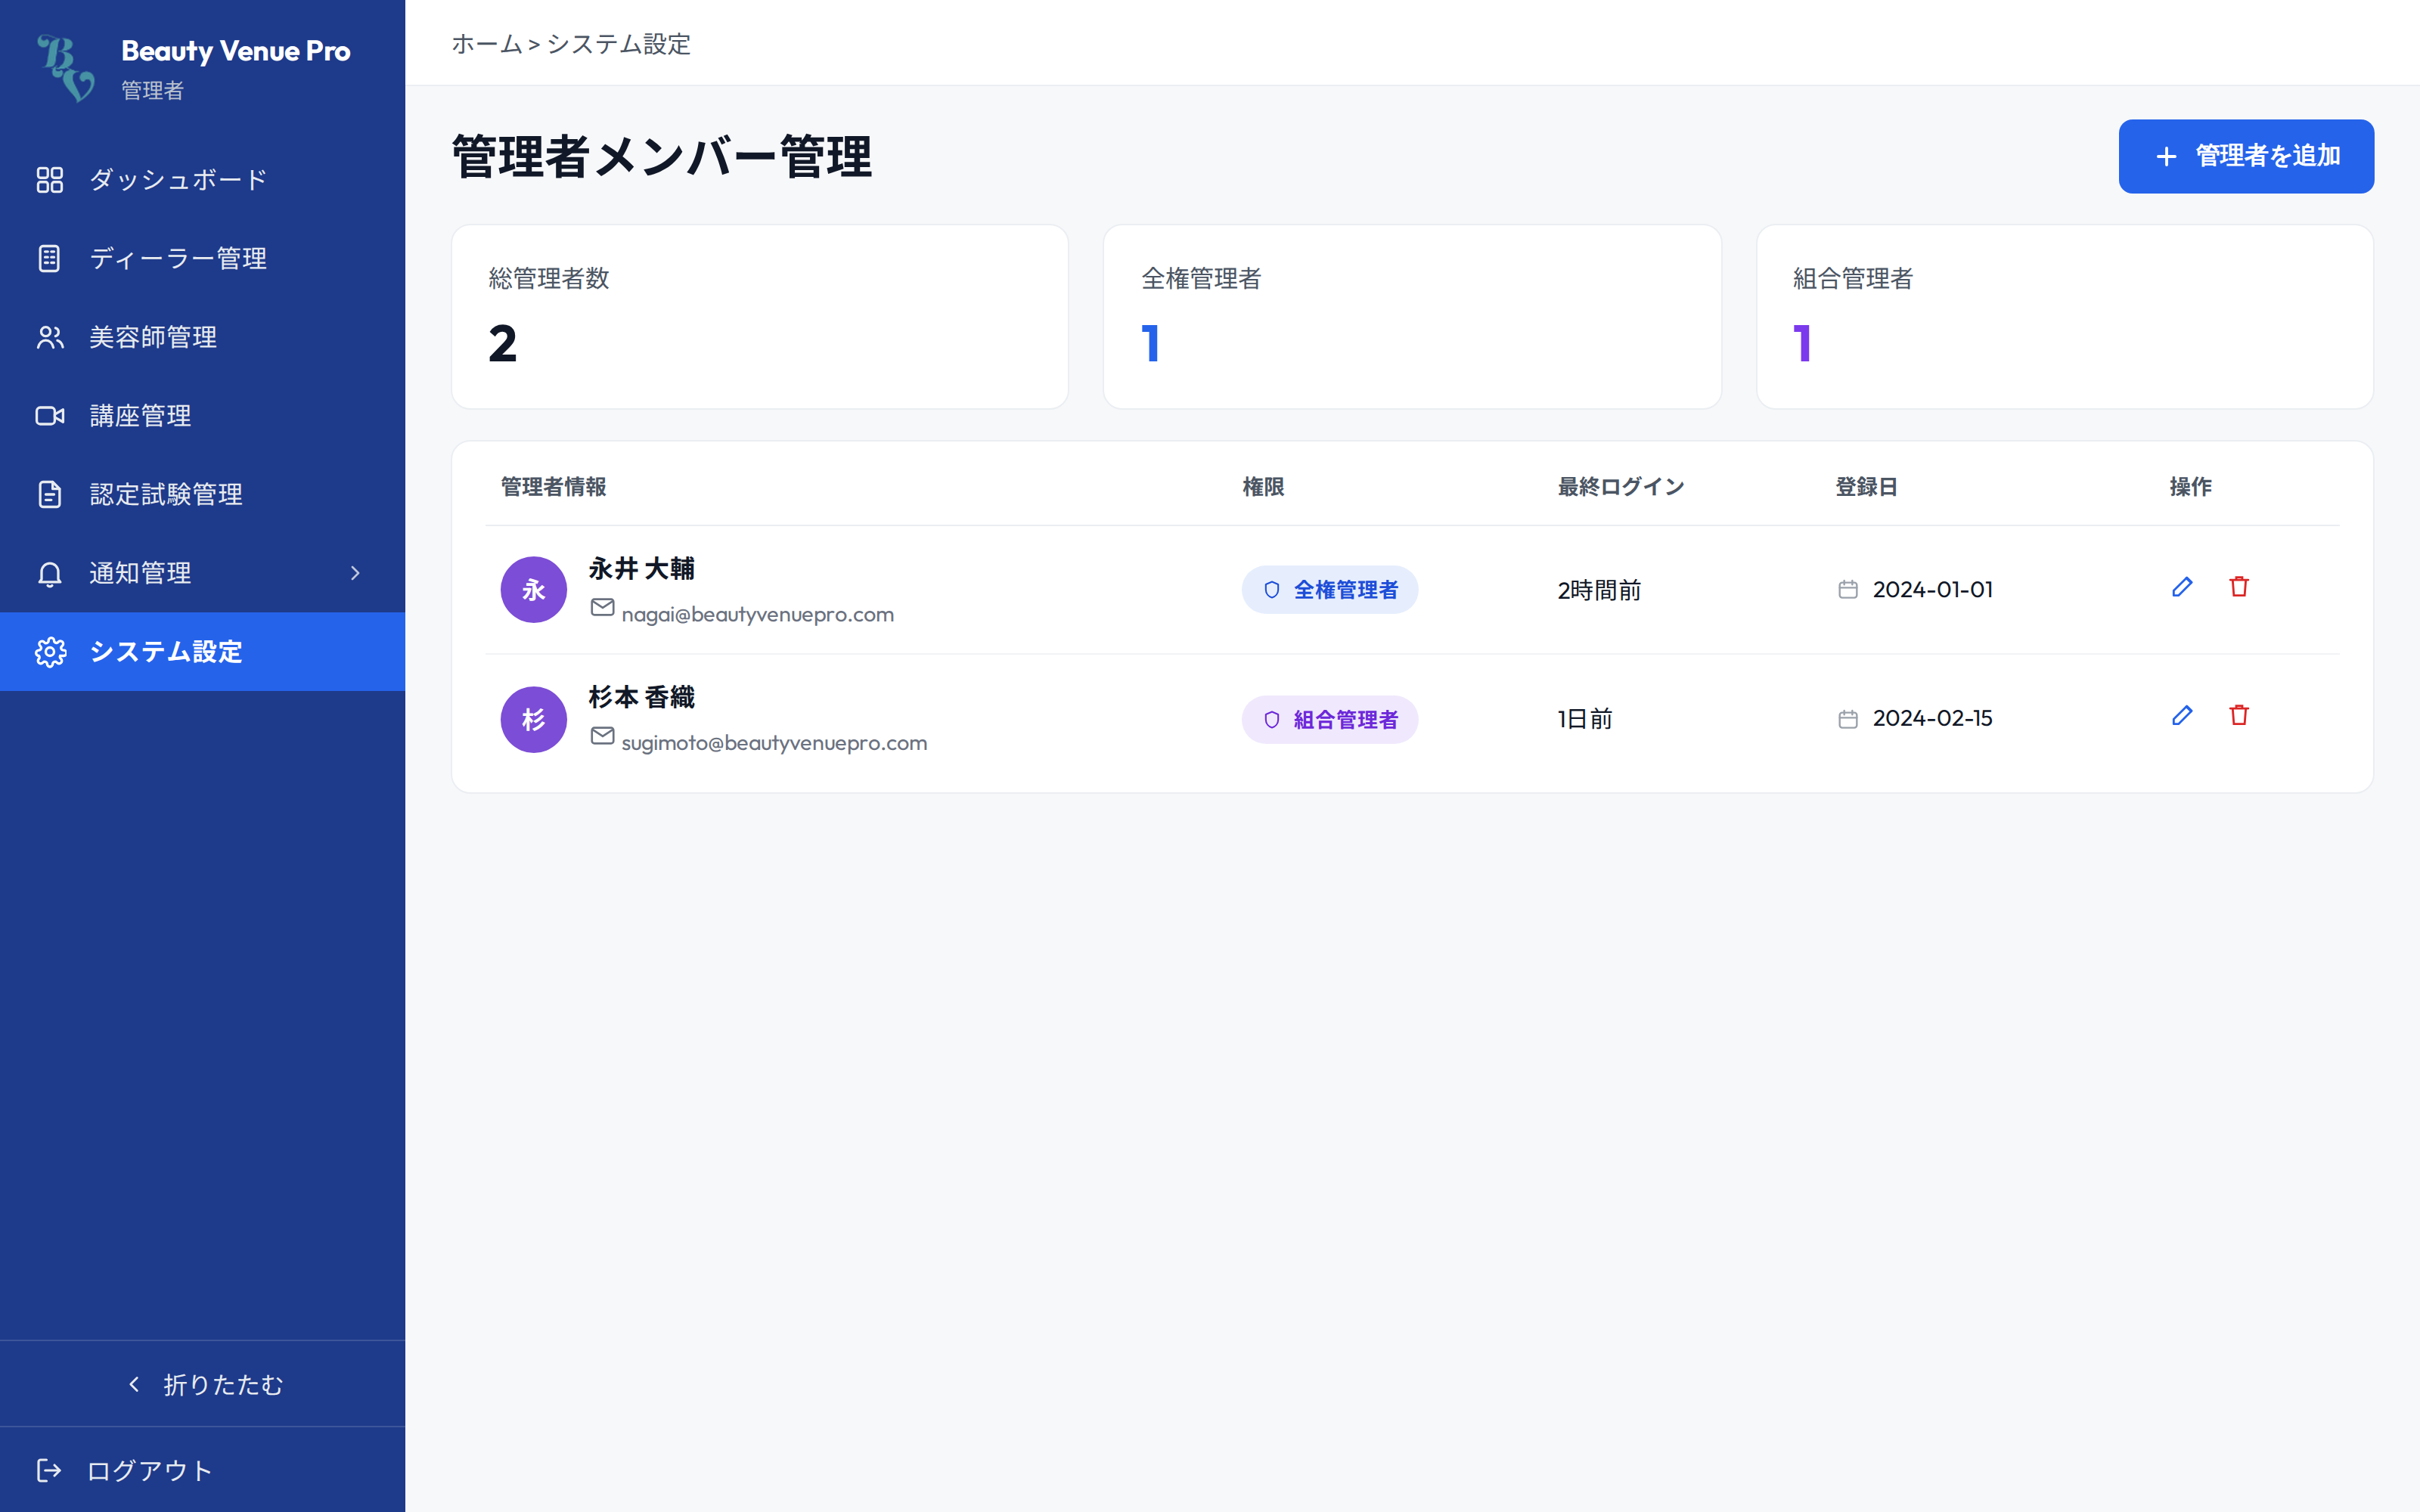The width and height of the screenshot is (2420, 1512).
Task: Log out via ログアウト
Action: (203, 1470)
